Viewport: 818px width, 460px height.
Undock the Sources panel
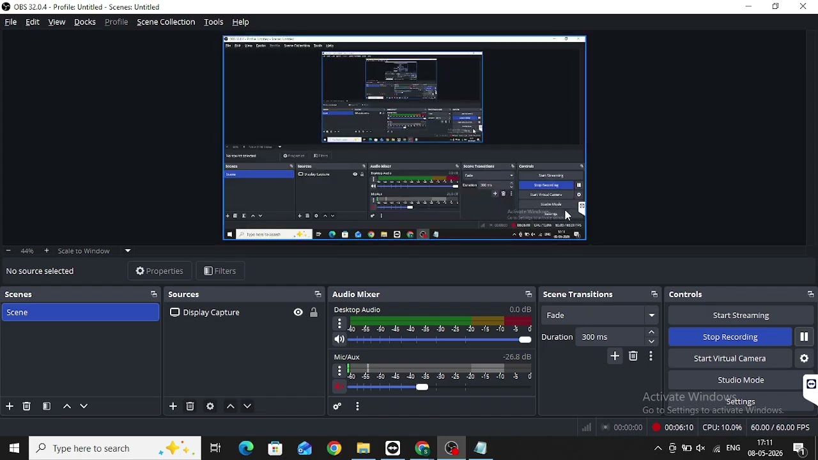[318, 295]
